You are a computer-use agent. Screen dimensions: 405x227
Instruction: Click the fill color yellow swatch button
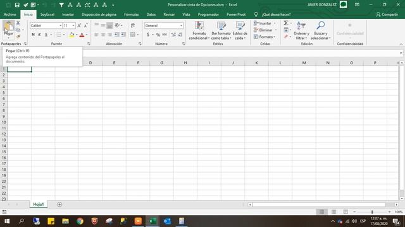click(72, 35)
